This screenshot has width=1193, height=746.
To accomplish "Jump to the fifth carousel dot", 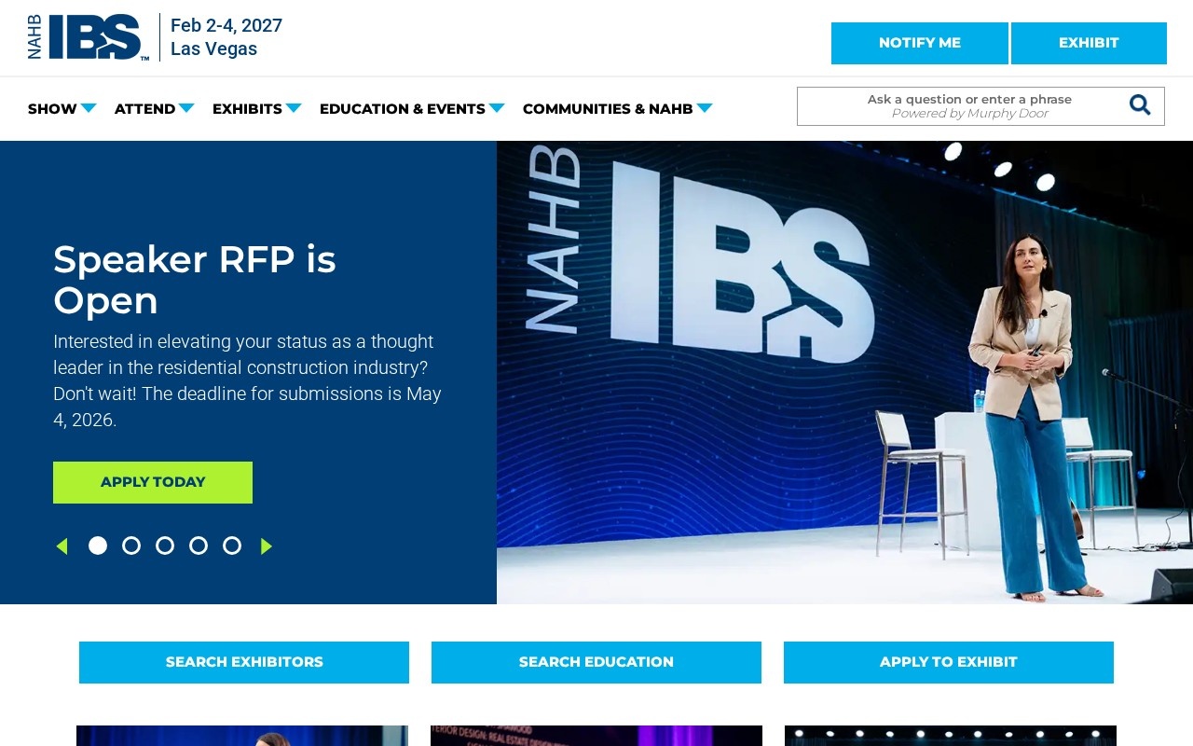I will coord(232,546).
